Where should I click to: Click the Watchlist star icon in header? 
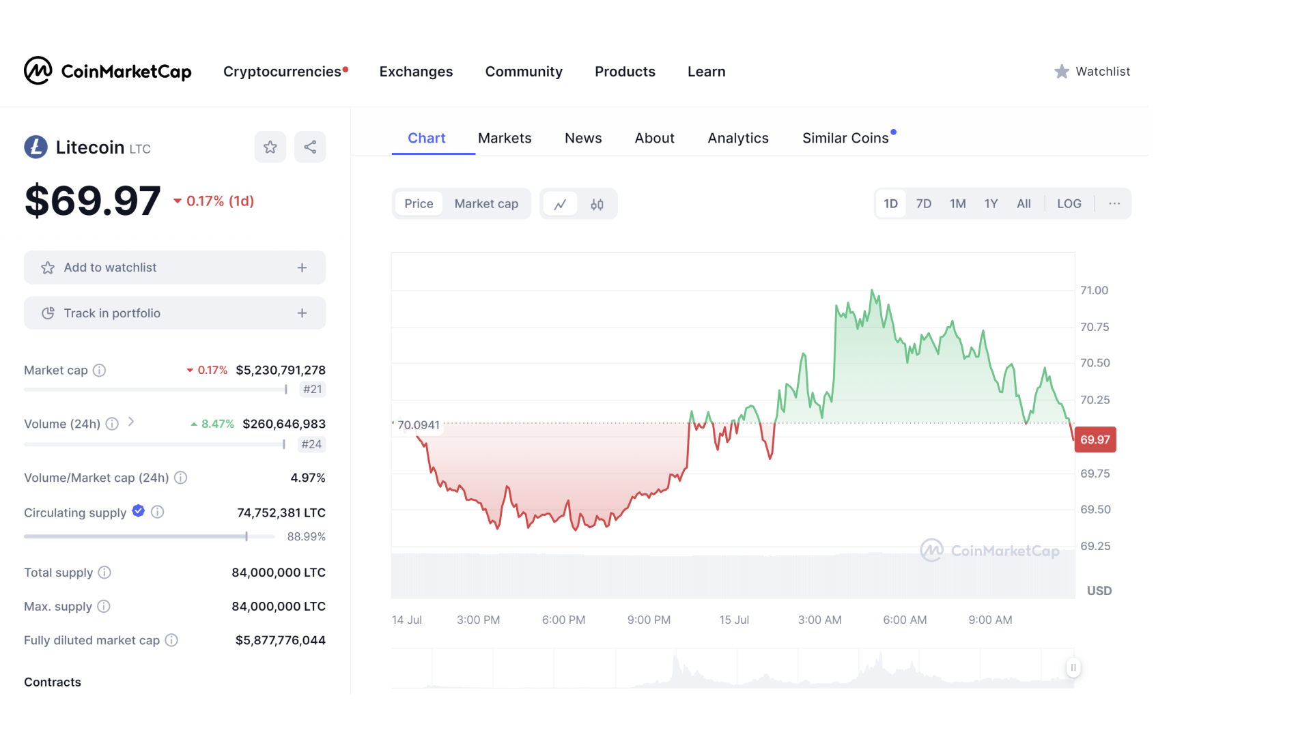(x=1061, y=72)
